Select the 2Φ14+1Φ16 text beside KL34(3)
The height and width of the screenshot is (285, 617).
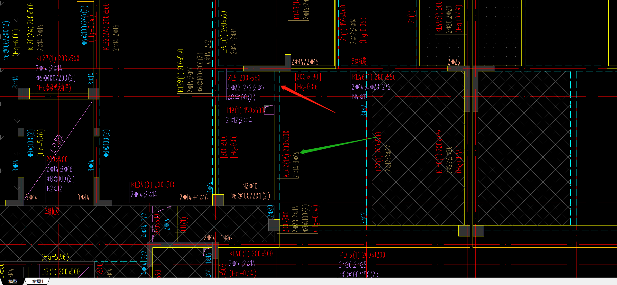pos(194,197)
